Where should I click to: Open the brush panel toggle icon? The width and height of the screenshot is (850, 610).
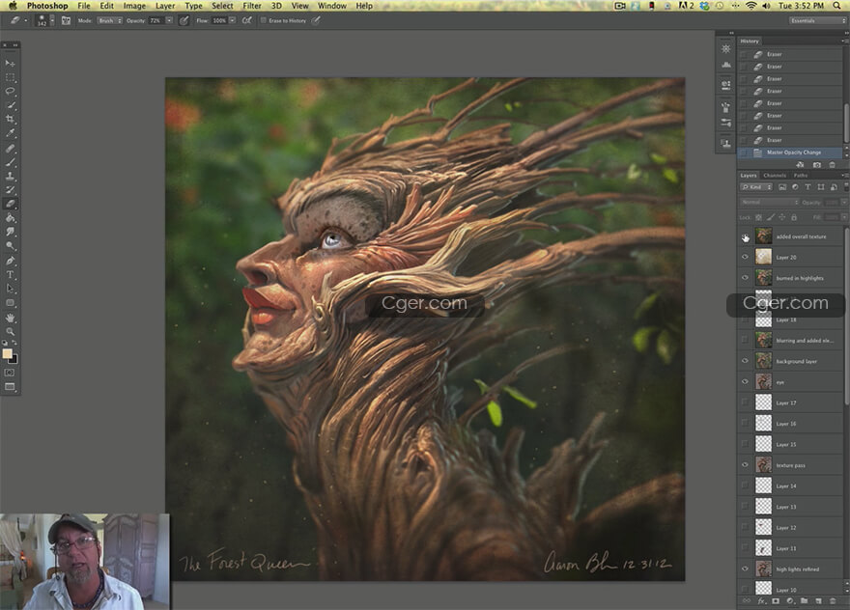click(66, 20)
